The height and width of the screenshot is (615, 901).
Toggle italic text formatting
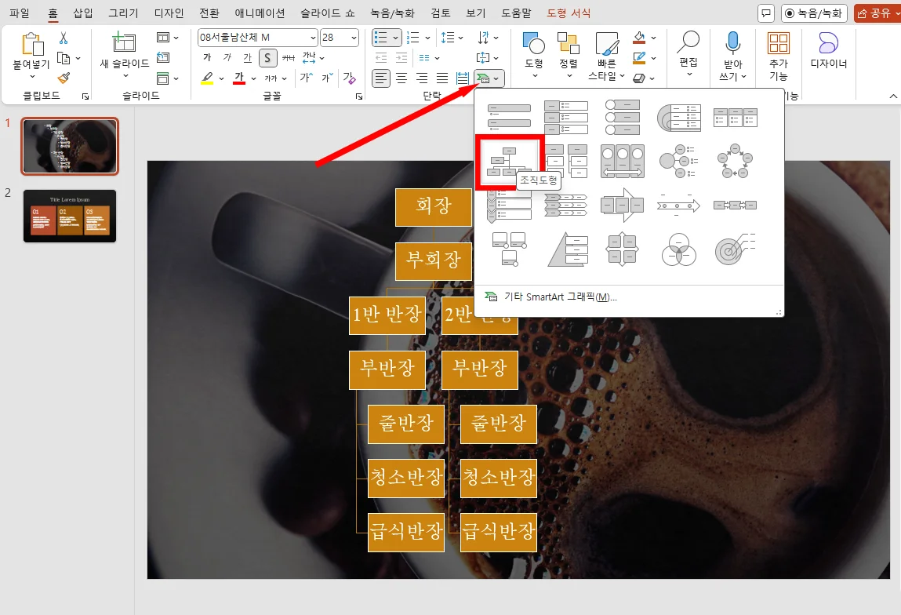(227, 57)
